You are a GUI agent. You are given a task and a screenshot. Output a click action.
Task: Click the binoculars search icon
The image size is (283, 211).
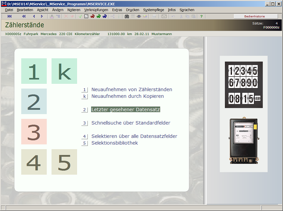point(127,16)
